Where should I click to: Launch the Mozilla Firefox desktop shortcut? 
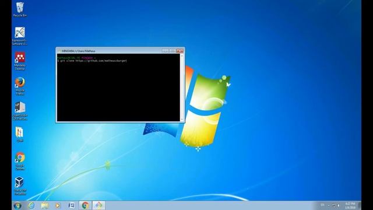point(20,86)
